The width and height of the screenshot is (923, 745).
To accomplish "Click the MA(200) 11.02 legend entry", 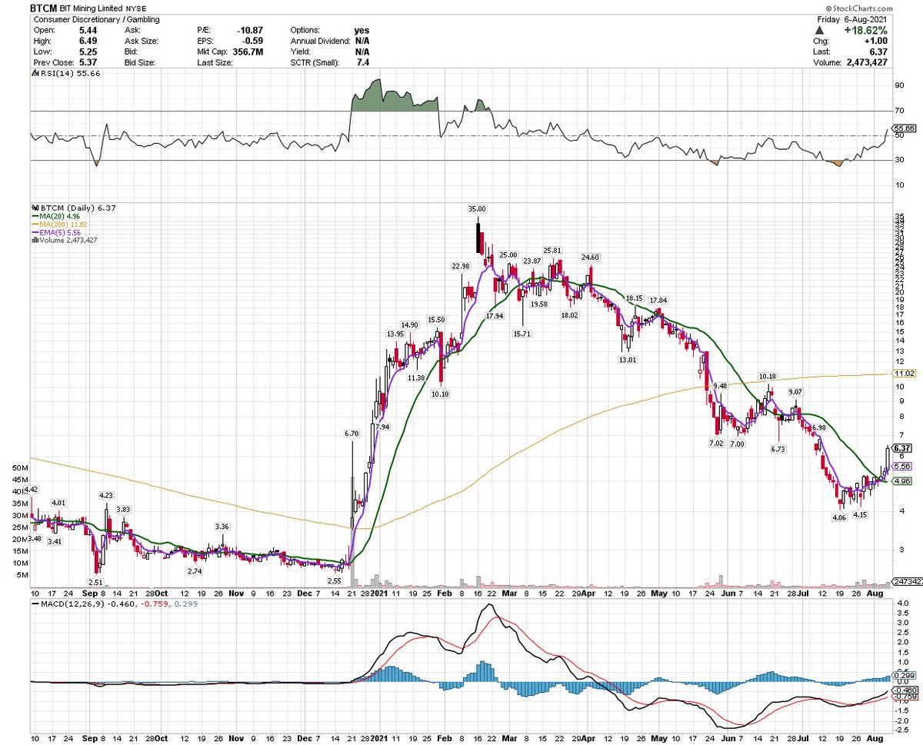I will (59, 224).
